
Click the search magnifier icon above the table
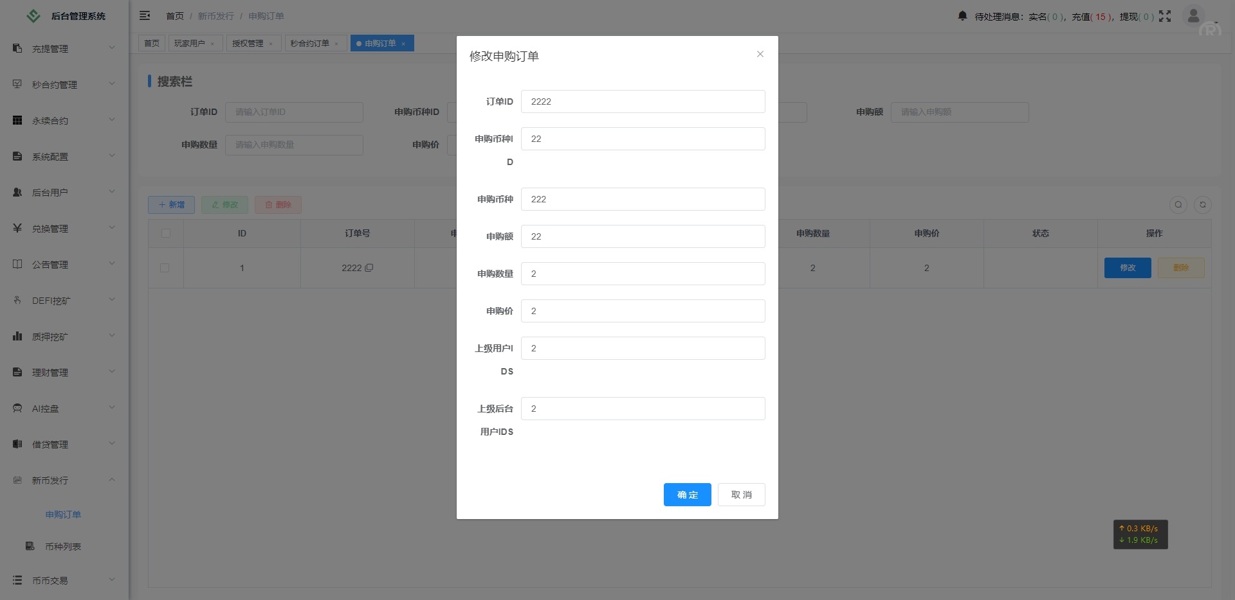click(1178, 204)
